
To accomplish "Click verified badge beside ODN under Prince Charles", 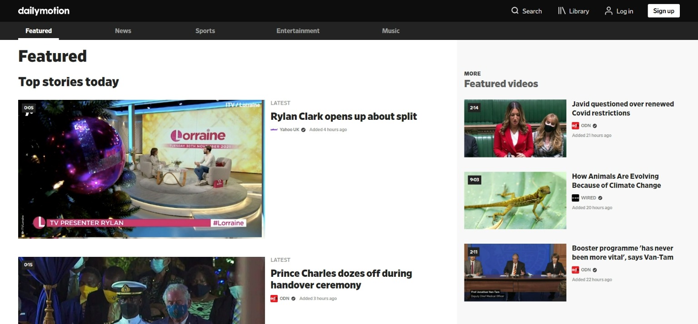I will pos(294,299).
